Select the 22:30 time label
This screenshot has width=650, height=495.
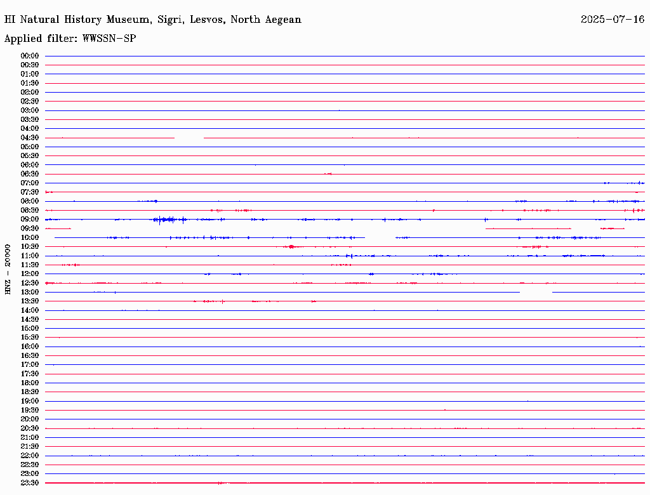[30, 465]
